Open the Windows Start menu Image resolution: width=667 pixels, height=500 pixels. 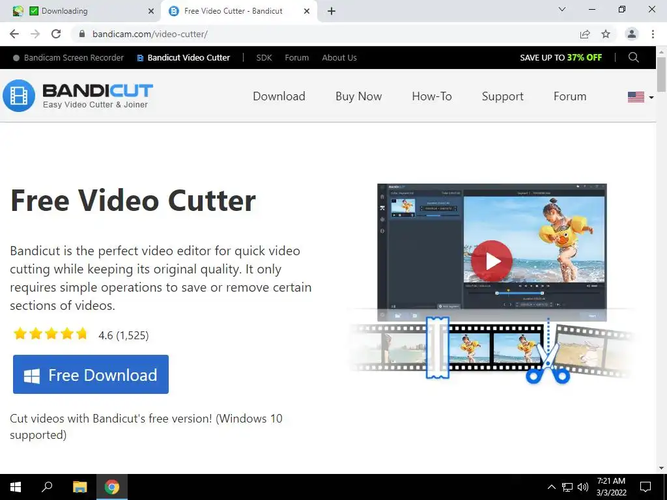click(x=16, y=487)
